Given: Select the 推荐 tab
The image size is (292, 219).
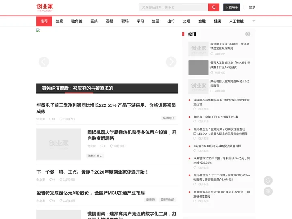Looking at the screenshot, I should coord(44,21).
